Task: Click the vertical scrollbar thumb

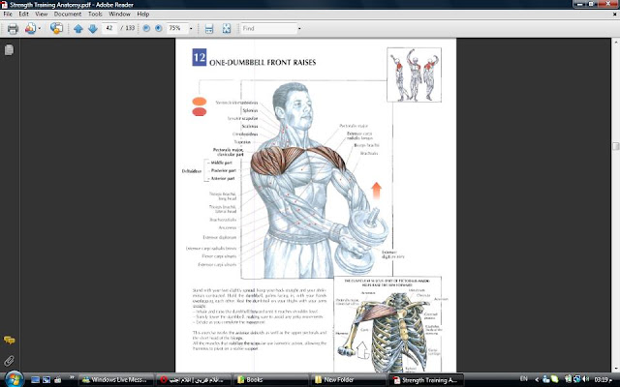Action: pos(616,146)
